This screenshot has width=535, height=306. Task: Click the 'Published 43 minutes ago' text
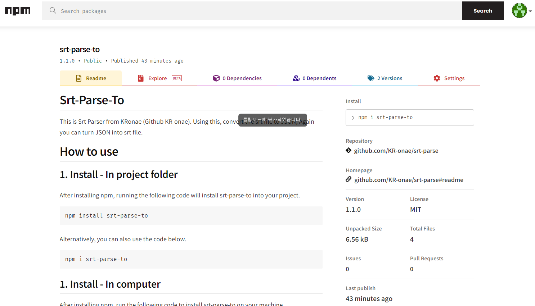(x=147, y=61)
